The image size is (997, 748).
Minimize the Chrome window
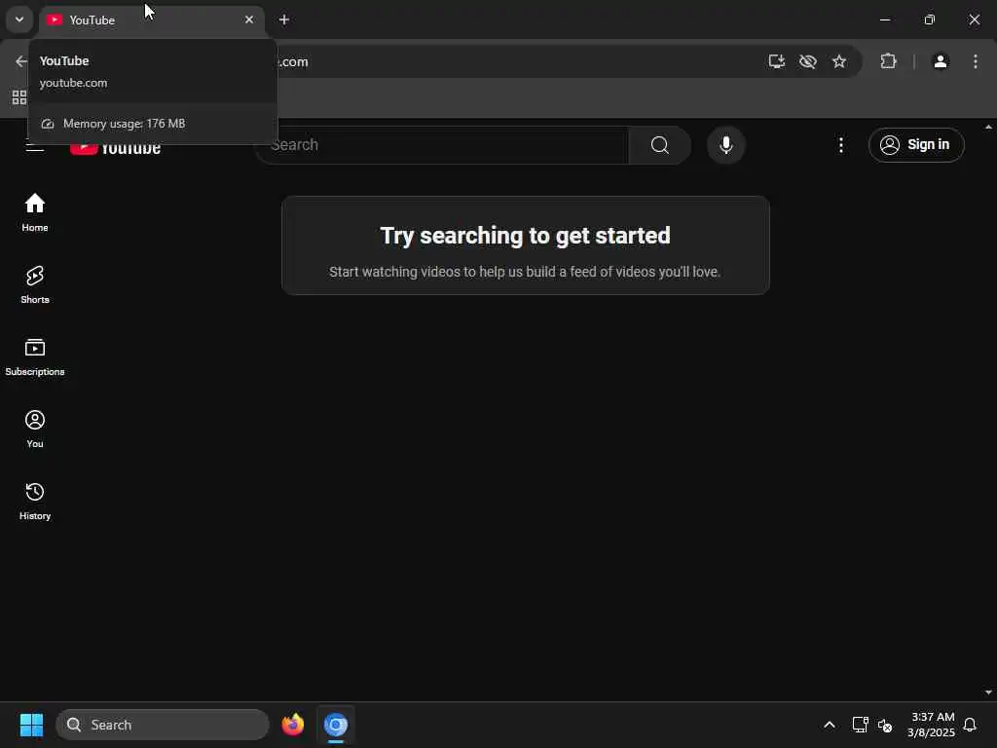click(x=884, y=19)
